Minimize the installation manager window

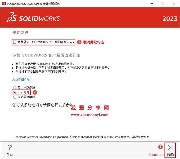(x=152, y=4)
